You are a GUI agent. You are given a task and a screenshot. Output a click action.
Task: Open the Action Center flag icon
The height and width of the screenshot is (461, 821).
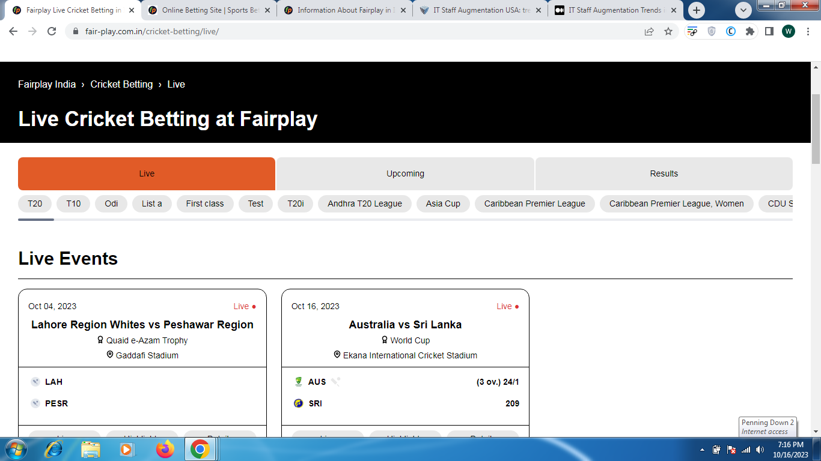(x=731, y=450)
